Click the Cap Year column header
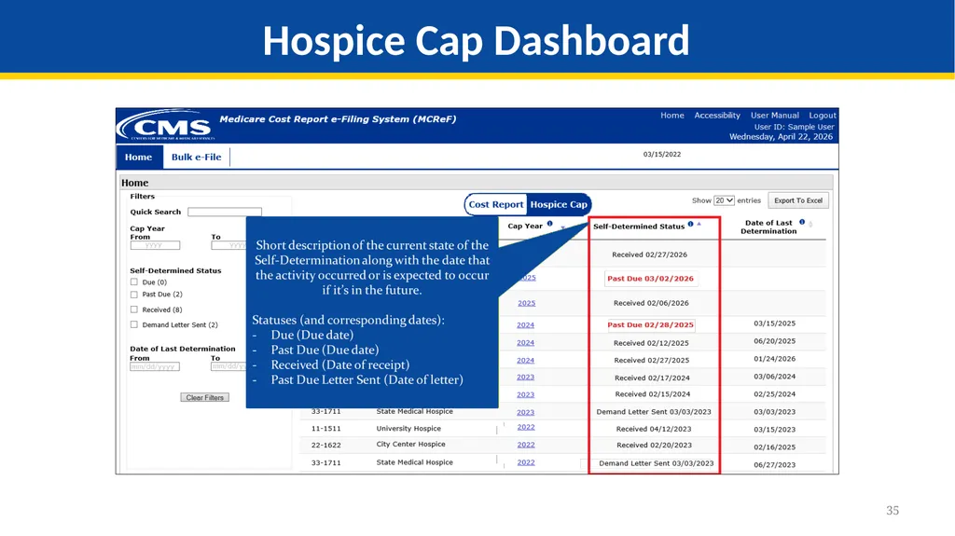This screenshot has height=536, width=955. tap(525, 226)
